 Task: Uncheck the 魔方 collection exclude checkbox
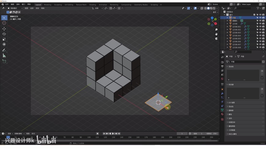tap(254, 15)
